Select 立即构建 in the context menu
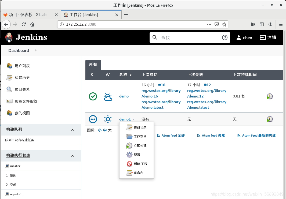 (136, 145)
